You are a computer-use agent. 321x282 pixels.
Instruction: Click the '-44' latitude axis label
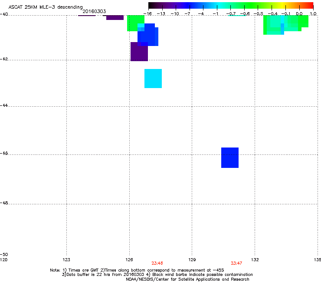click(x=4, y=105)
